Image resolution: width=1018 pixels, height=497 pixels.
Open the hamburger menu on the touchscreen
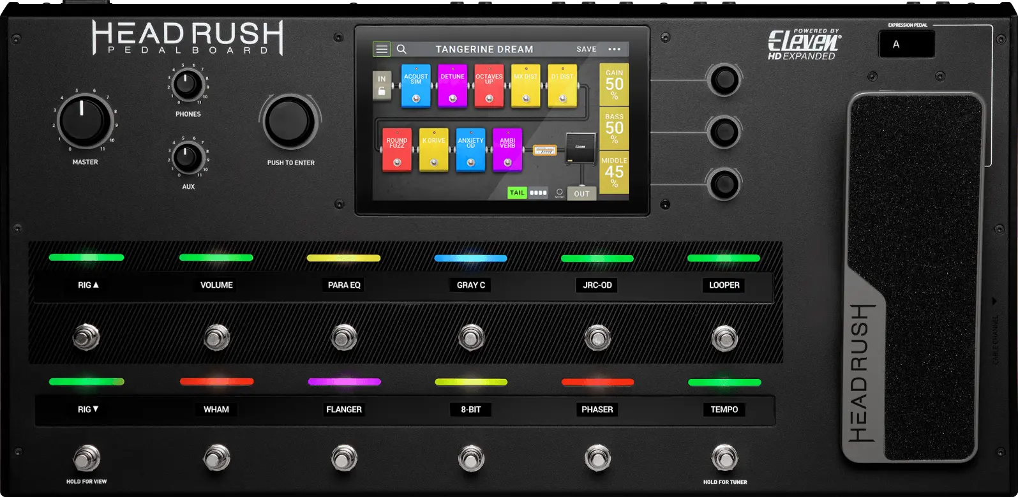point(382,49)
